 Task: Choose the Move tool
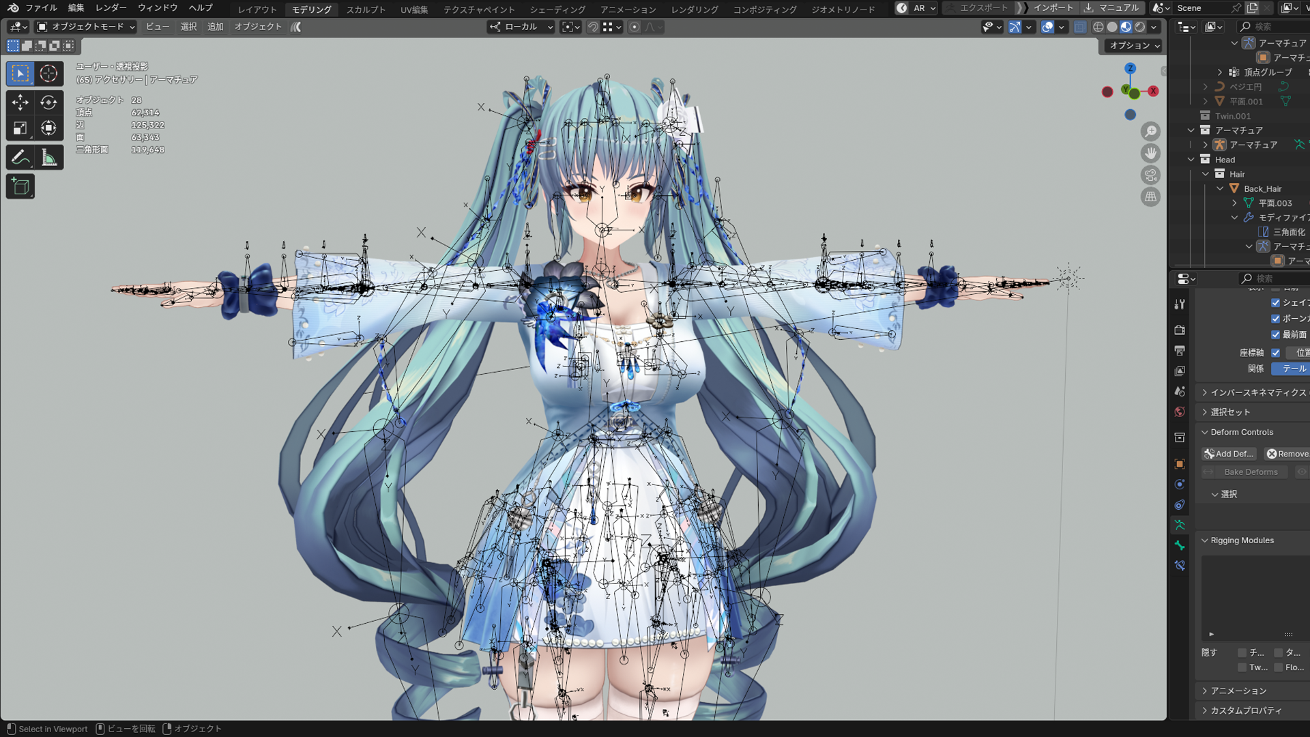pyautogui.click(x=20, y=102)
